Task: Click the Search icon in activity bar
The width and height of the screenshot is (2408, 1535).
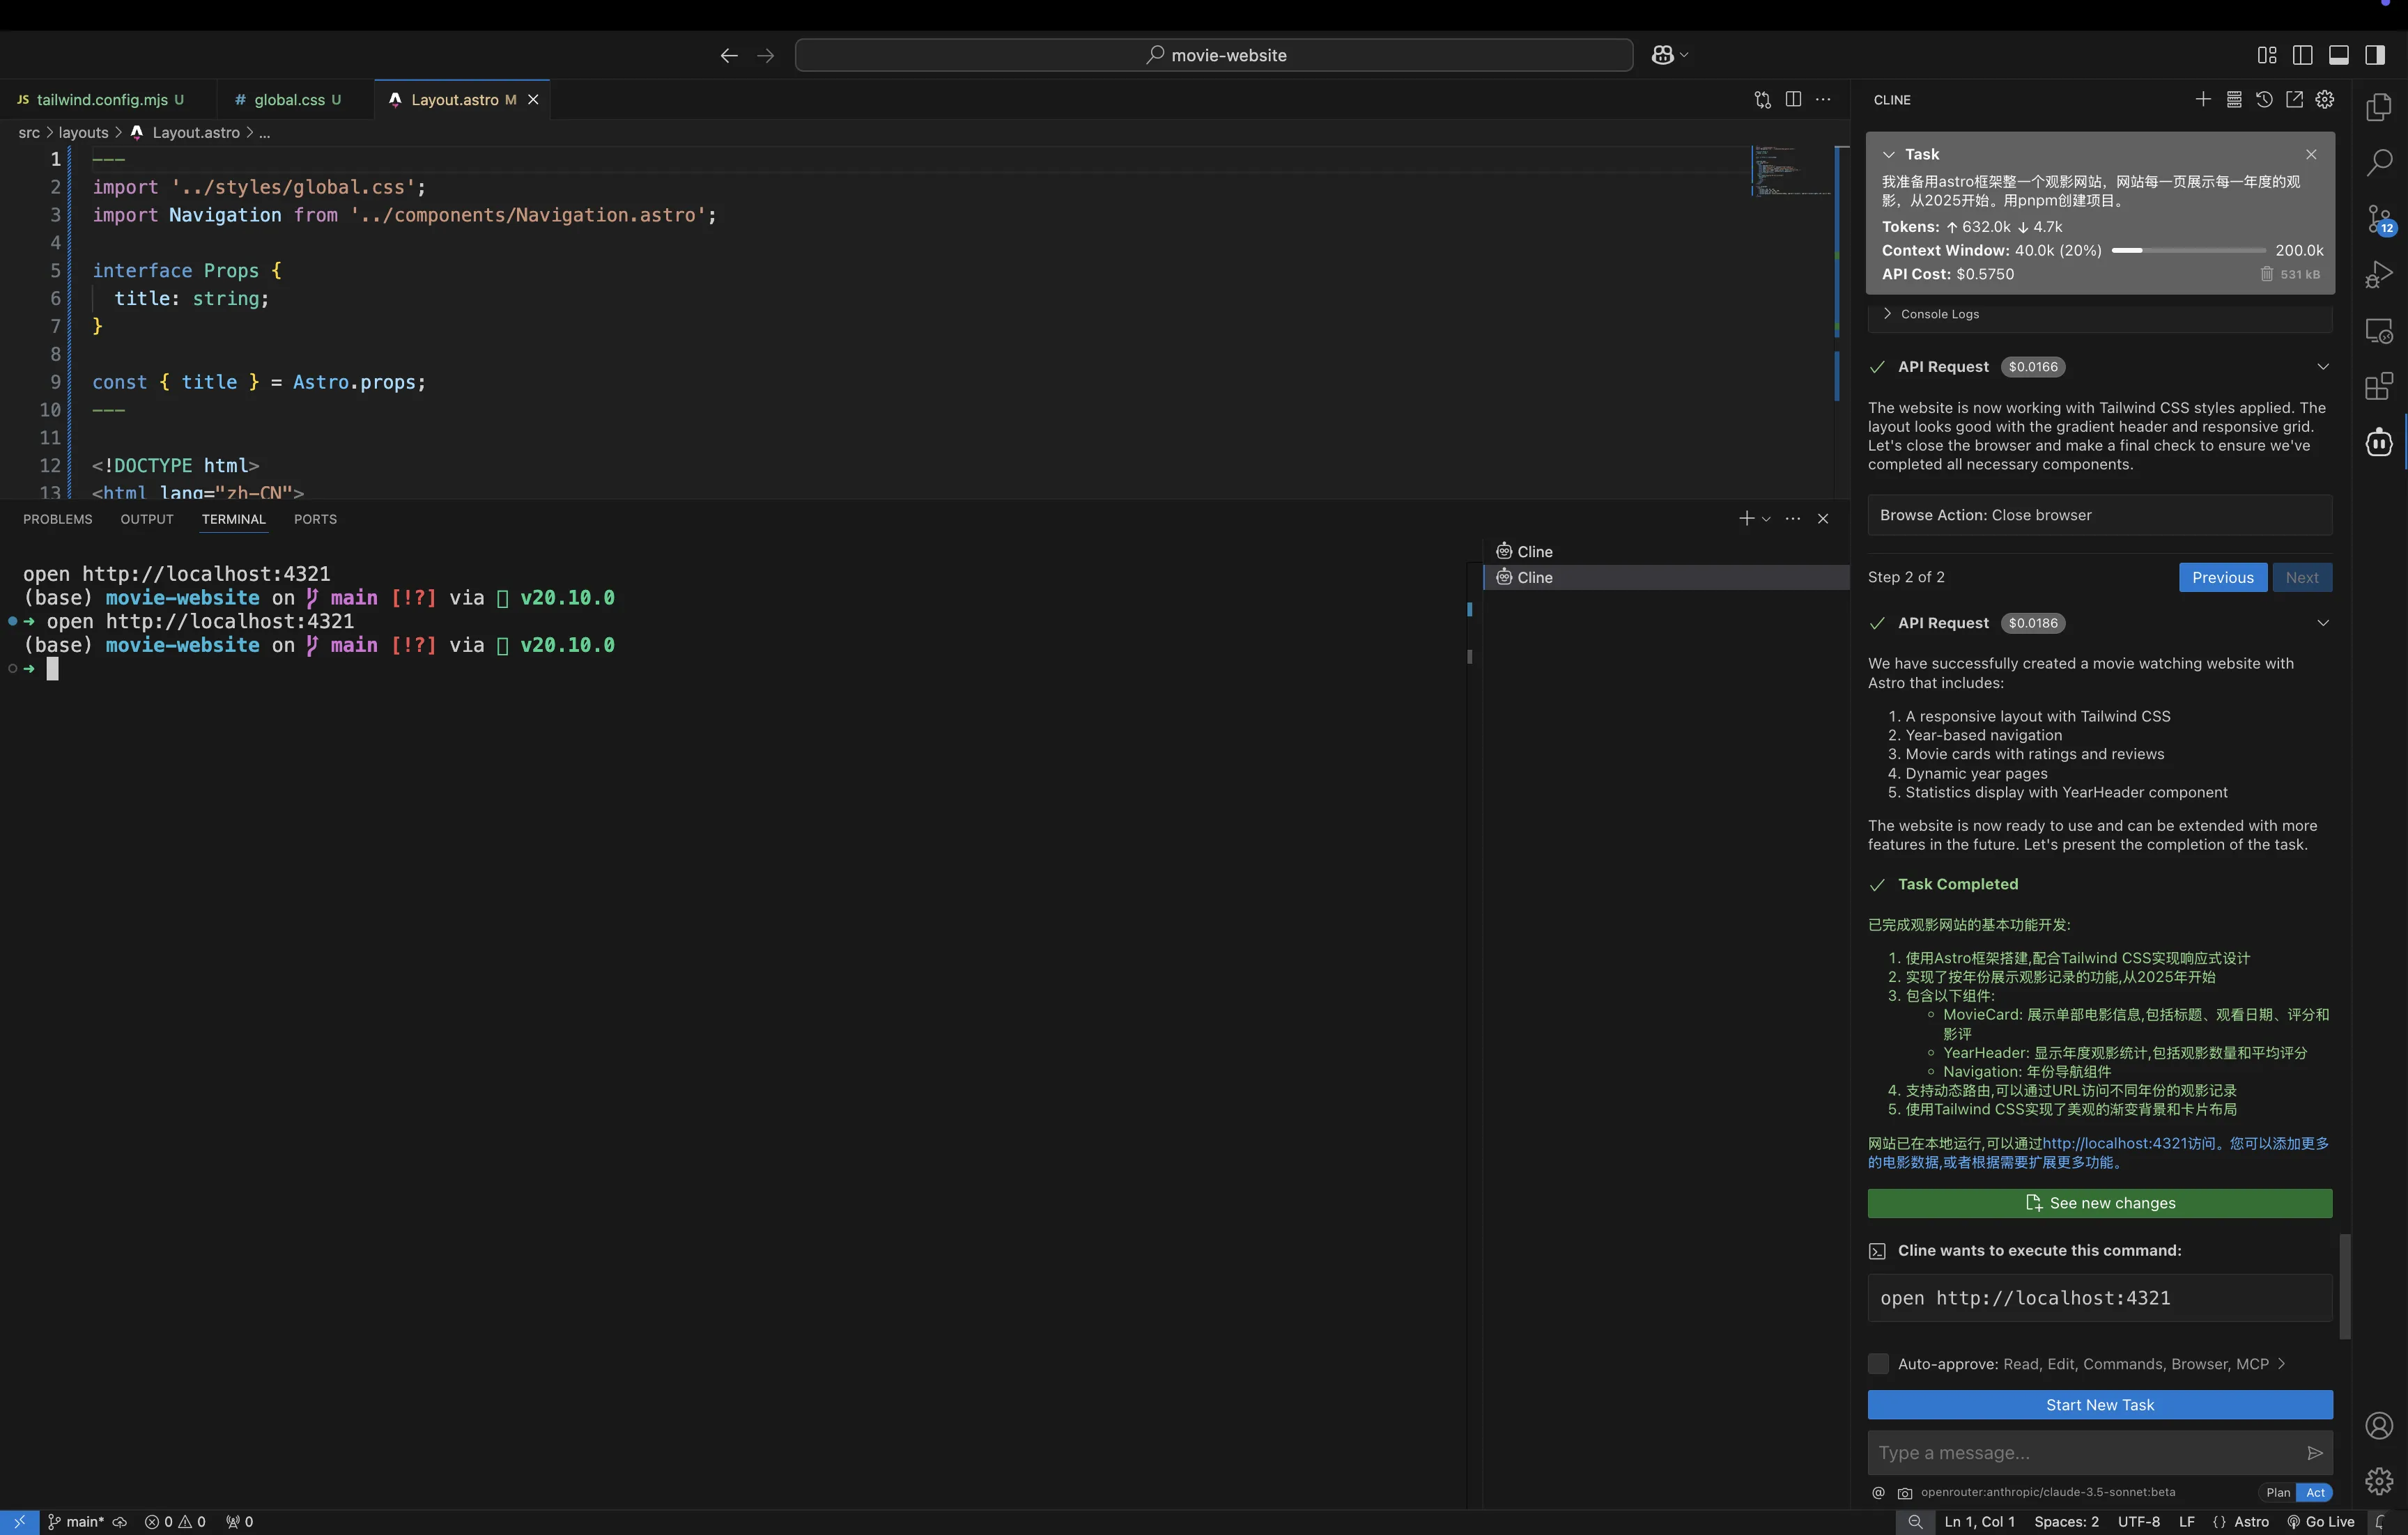Action: (x=2379, y=162)
